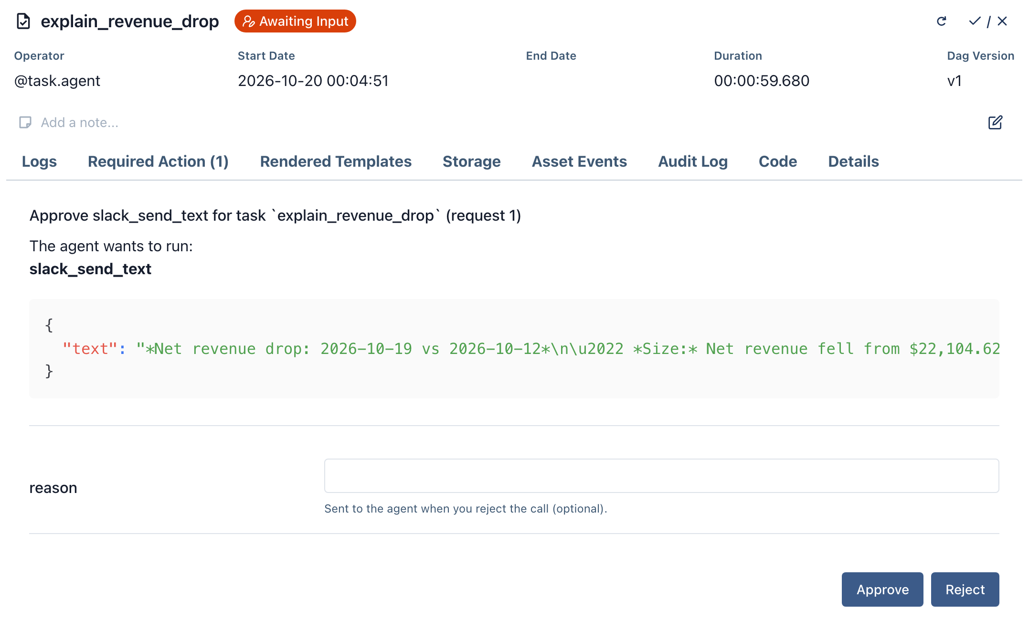The height and width of the screenshot is (621, 1029).
Task: Click the Dag Version label
Action: click(980, 56)
